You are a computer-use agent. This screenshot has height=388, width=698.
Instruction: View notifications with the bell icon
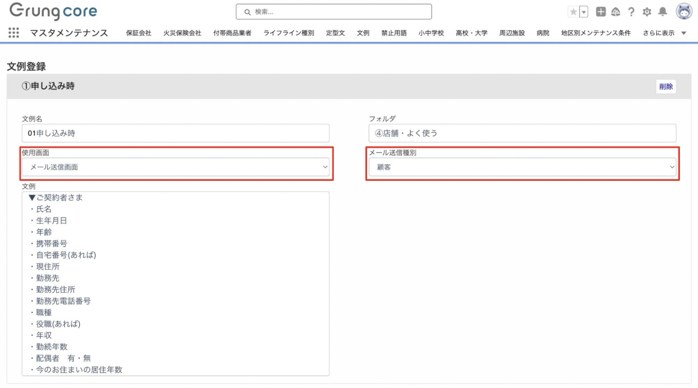point(663,12)
